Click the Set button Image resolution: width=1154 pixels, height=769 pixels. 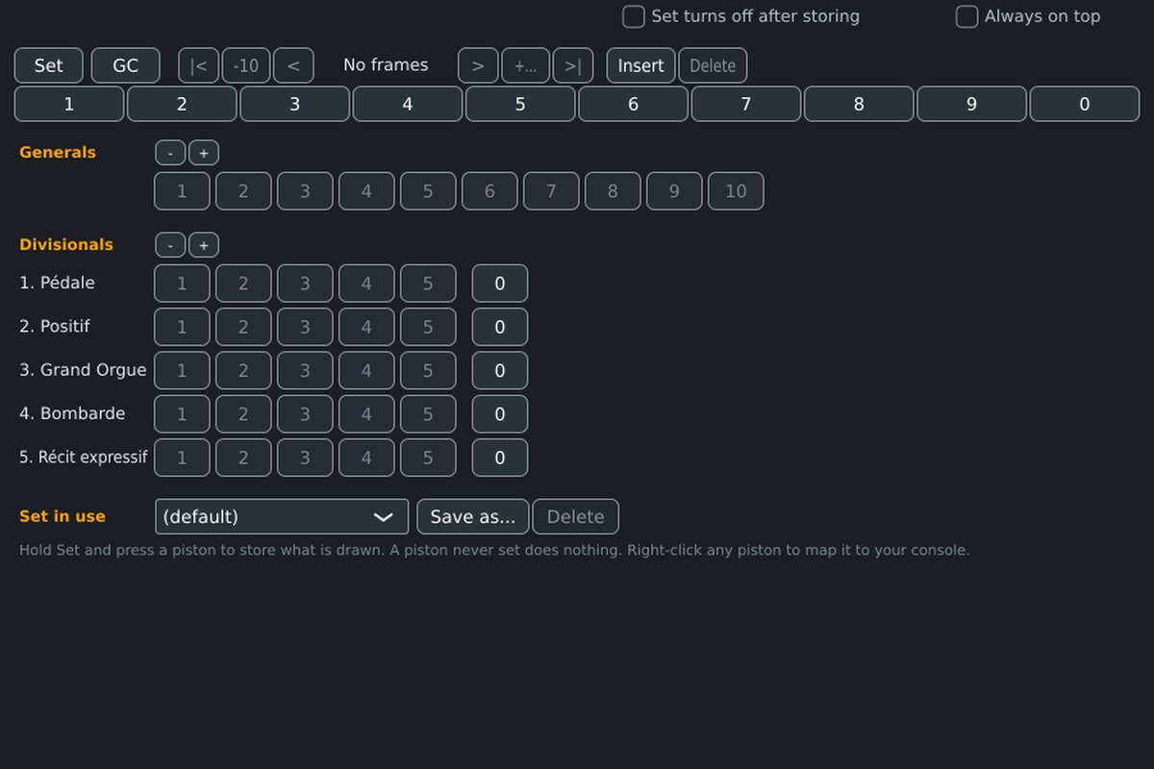48,65
